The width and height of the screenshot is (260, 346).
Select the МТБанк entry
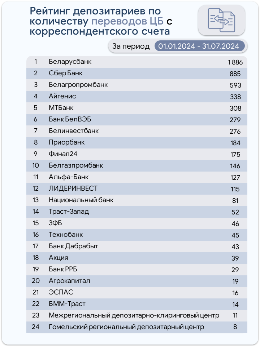(x=61, y=108)
